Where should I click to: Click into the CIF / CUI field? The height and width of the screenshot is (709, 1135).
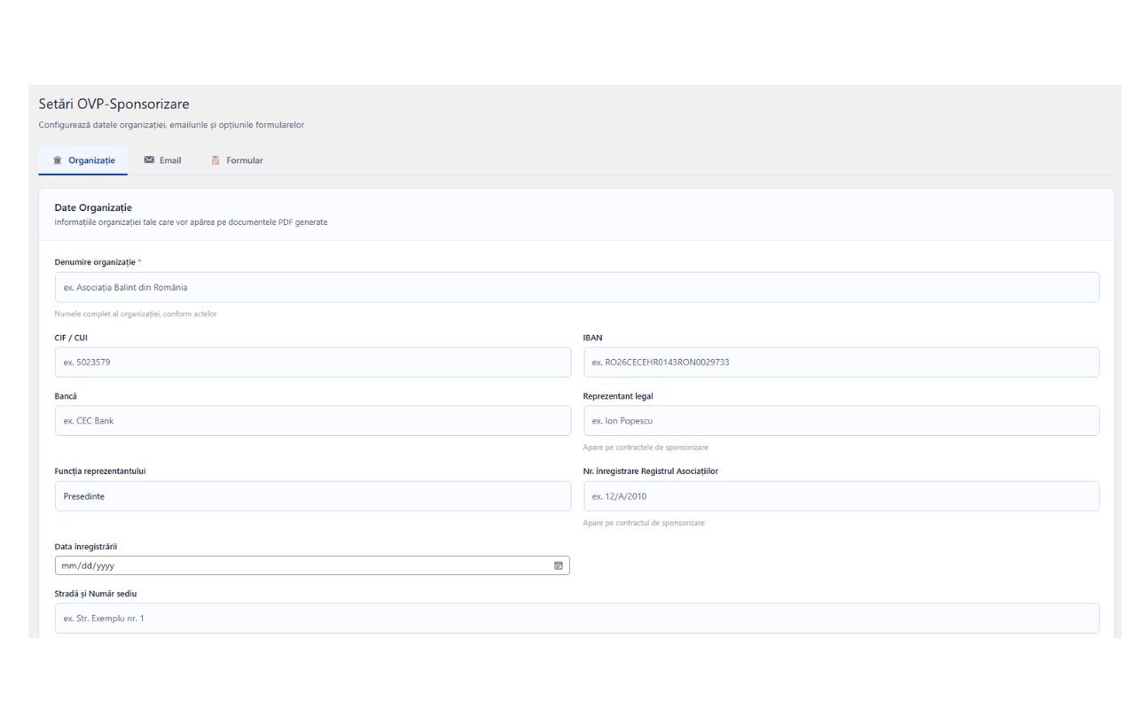tap(313, 362)
